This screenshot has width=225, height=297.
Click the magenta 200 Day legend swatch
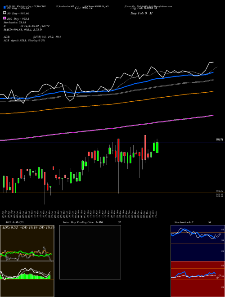click(4, 18)
